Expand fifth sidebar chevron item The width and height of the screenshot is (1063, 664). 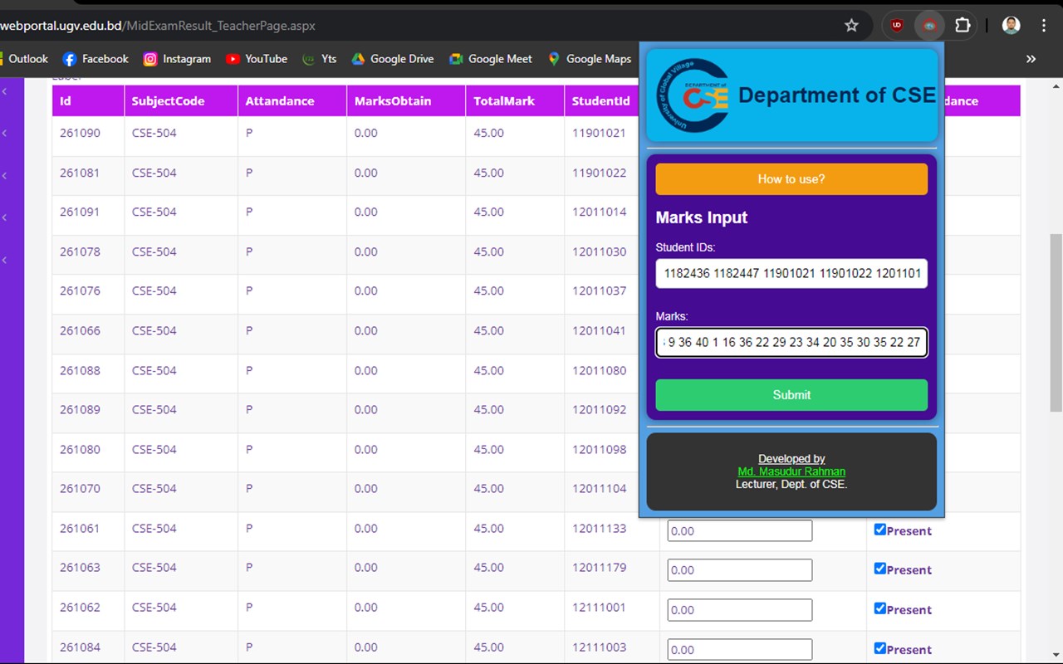(4, 260)
